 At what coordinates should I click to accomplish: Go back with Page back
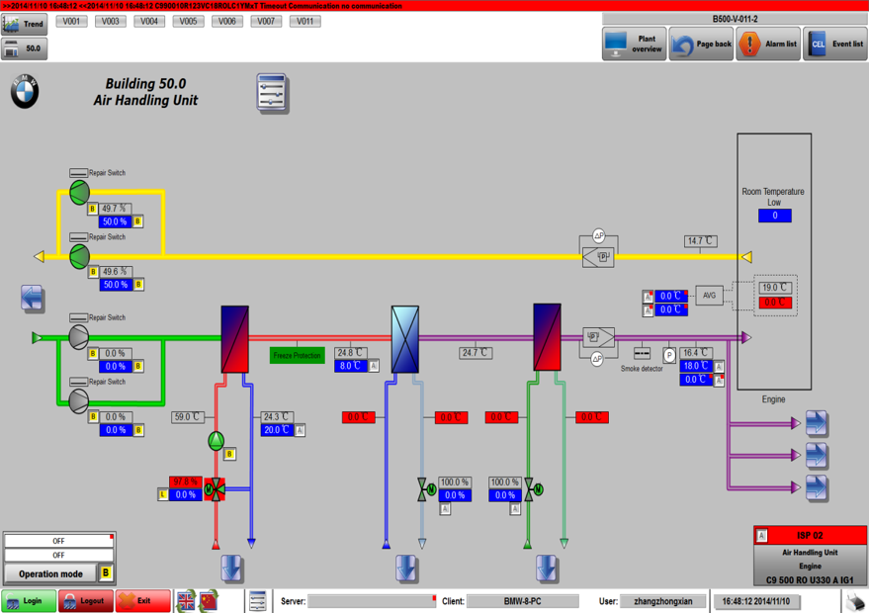point(701,44)
